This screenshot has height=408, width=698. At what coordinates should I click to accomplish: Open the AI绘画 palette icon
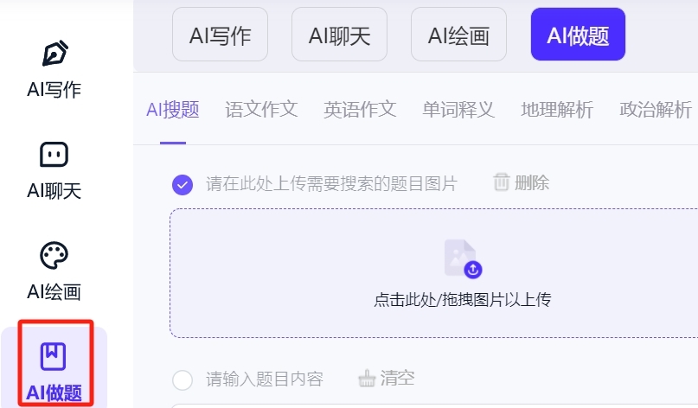[x=54, y=255]
